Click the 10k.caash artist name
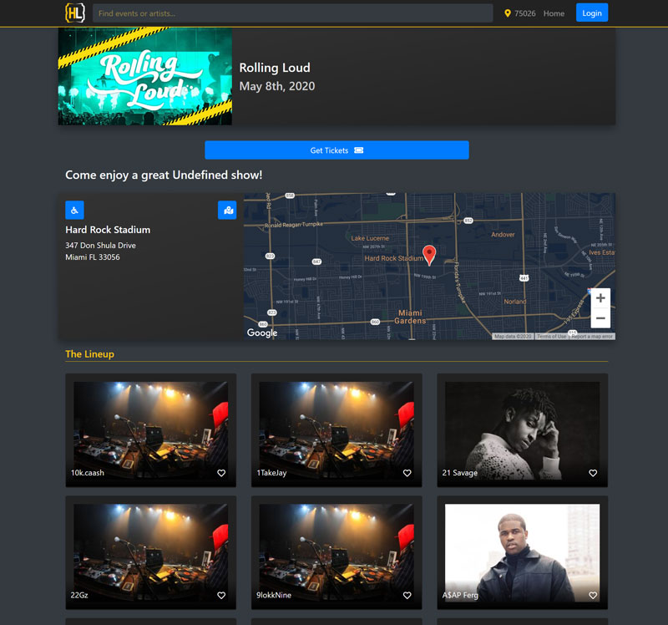 88,473
